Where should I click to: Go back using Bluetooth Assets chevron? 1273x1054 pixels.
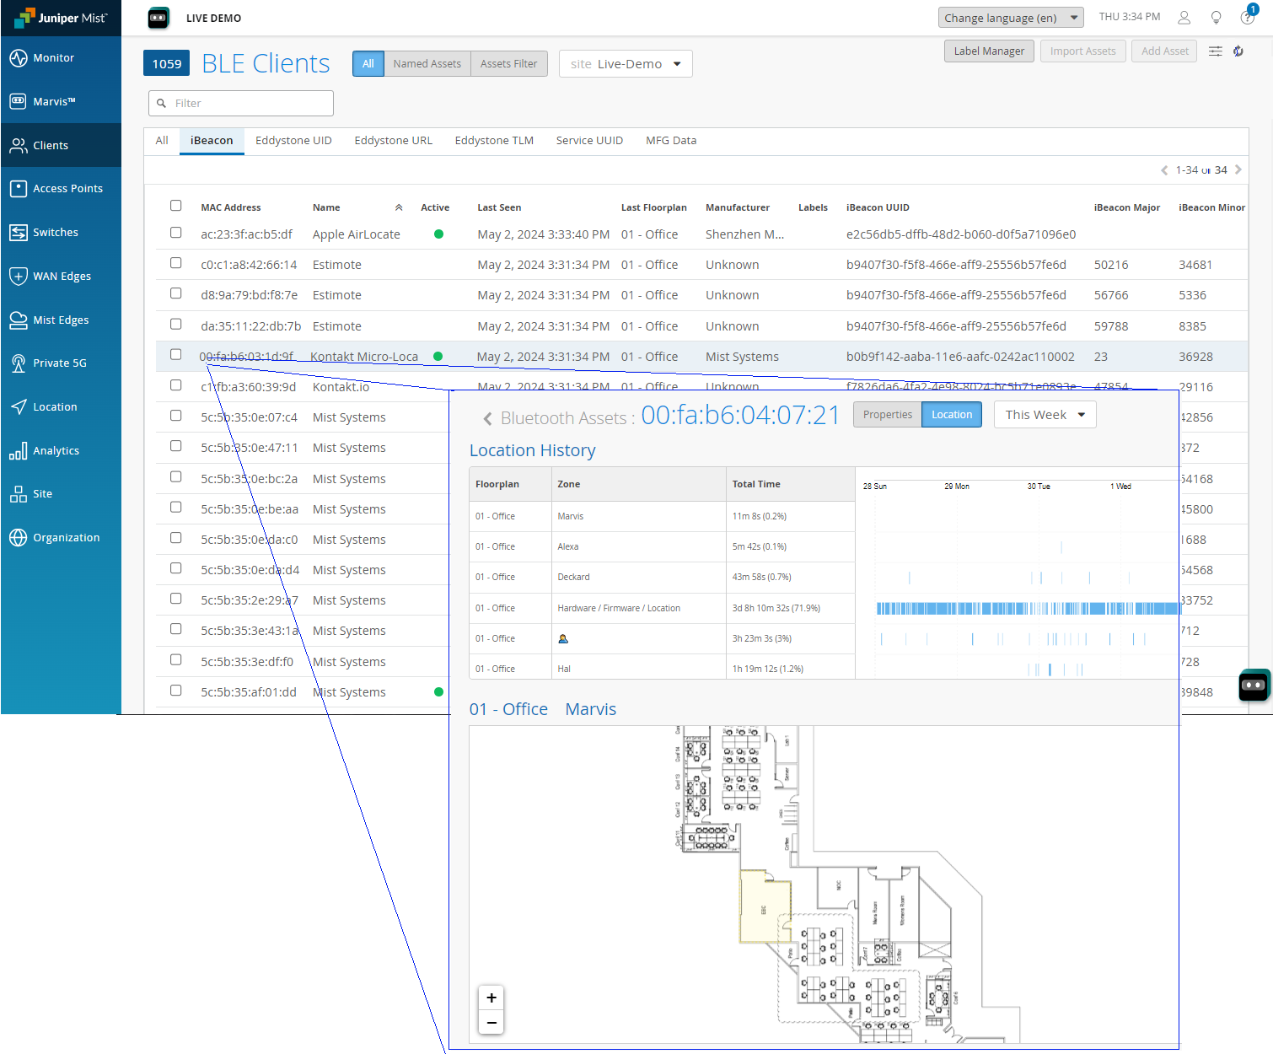coord(487,418)
